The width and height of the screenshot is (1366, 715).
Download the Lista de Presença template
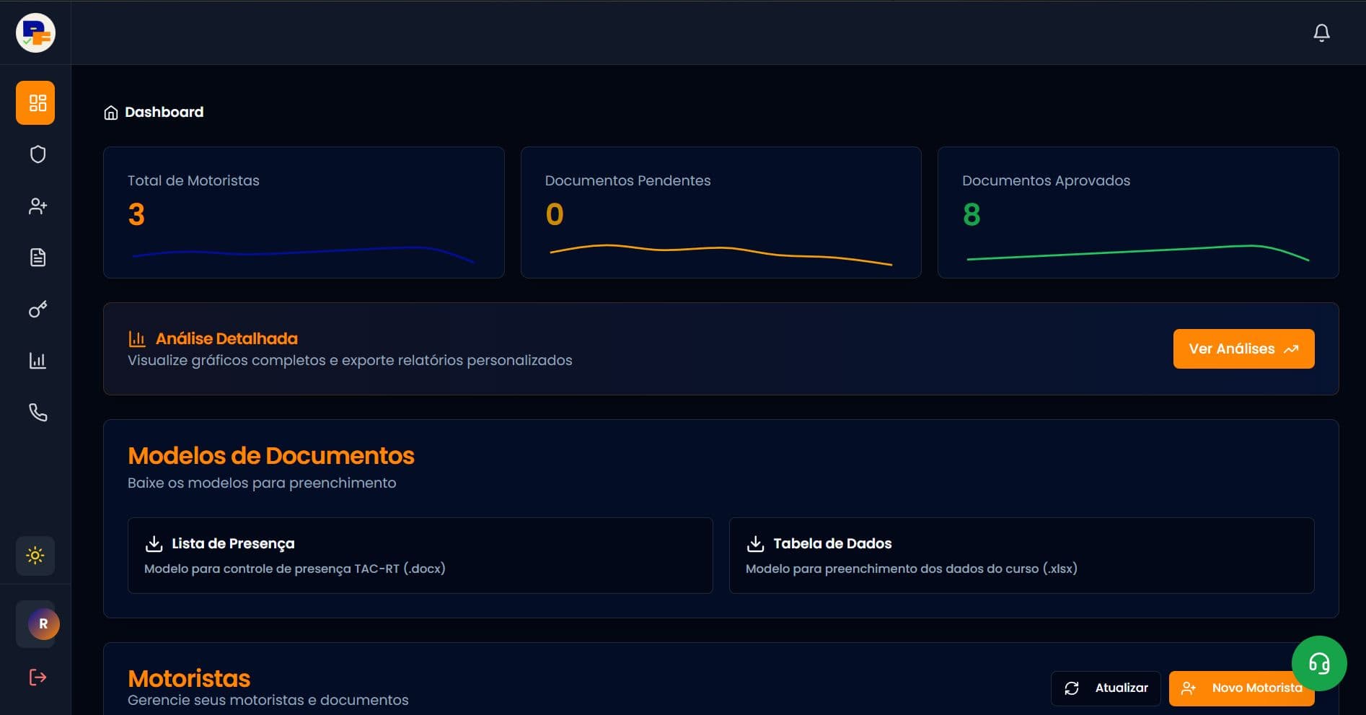coord(420,556)
